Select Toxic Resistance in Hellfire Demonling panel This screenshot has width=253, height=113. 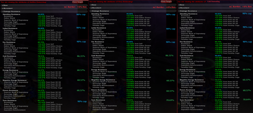point(9,100)
